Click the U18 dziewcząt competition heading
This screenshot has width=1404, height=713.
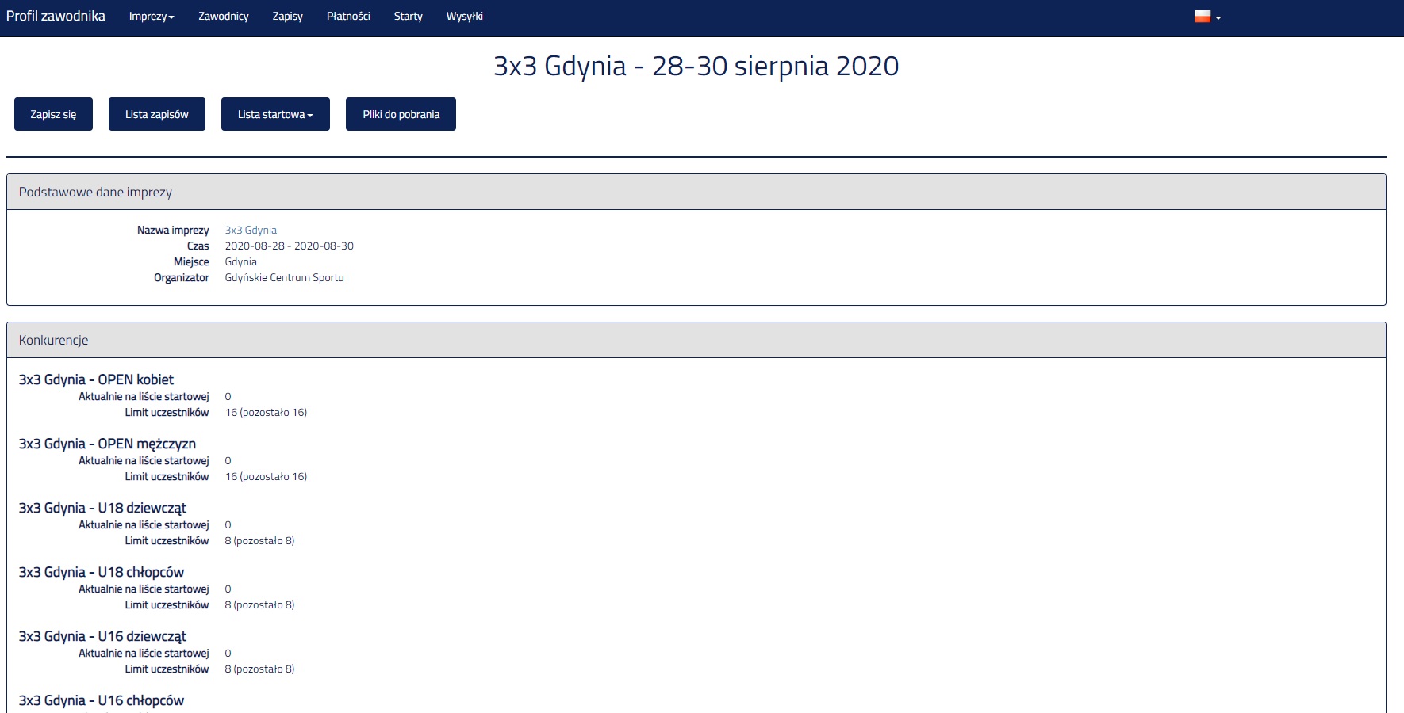coord(102,509)
